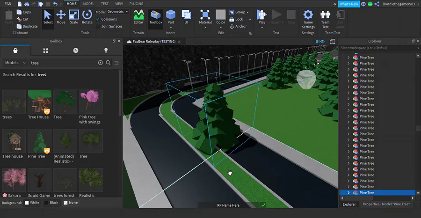Set Toolbox background to Black
421x218 pixels.
coord(51,203)
